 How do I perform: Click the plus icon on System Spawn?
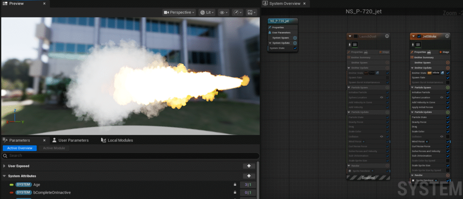click(295, 38)
